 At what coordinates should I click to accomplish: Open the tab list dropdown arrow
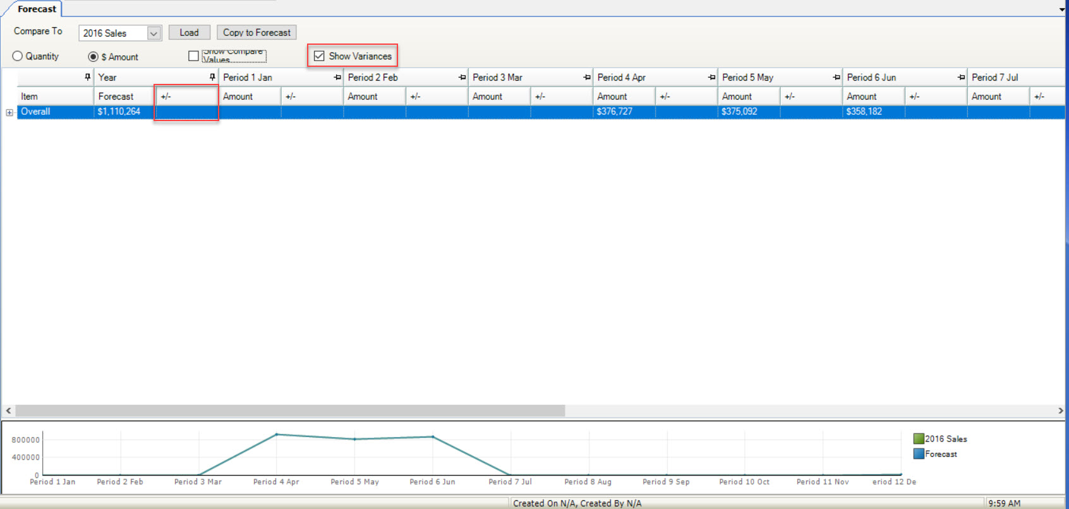pos(1062,9)
